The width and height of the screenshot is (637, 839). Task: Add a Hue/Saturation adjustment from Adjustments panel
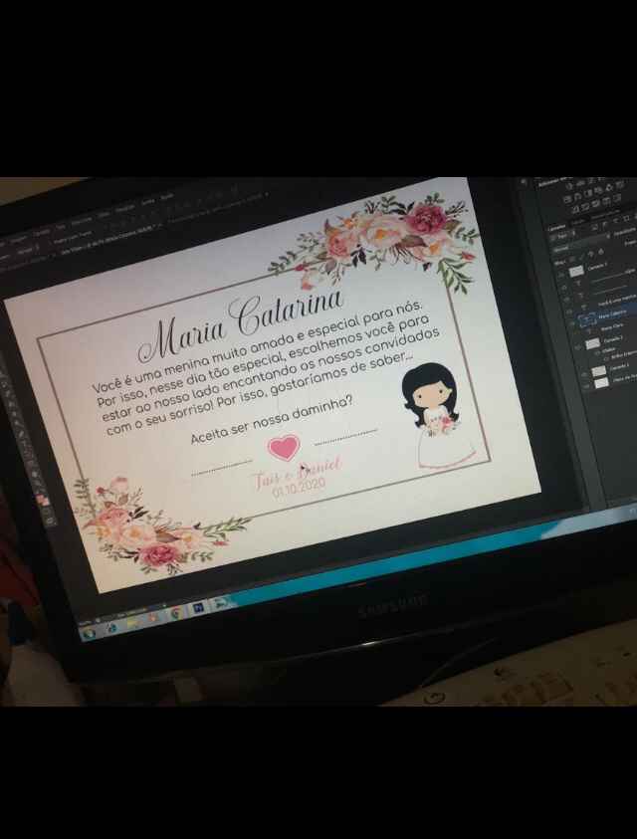(567, 200)
